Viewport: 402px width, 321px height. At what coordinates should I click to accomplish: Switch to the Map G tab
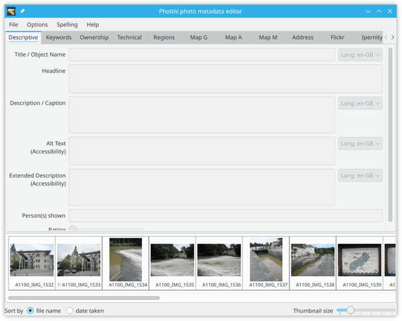(198, 38)
